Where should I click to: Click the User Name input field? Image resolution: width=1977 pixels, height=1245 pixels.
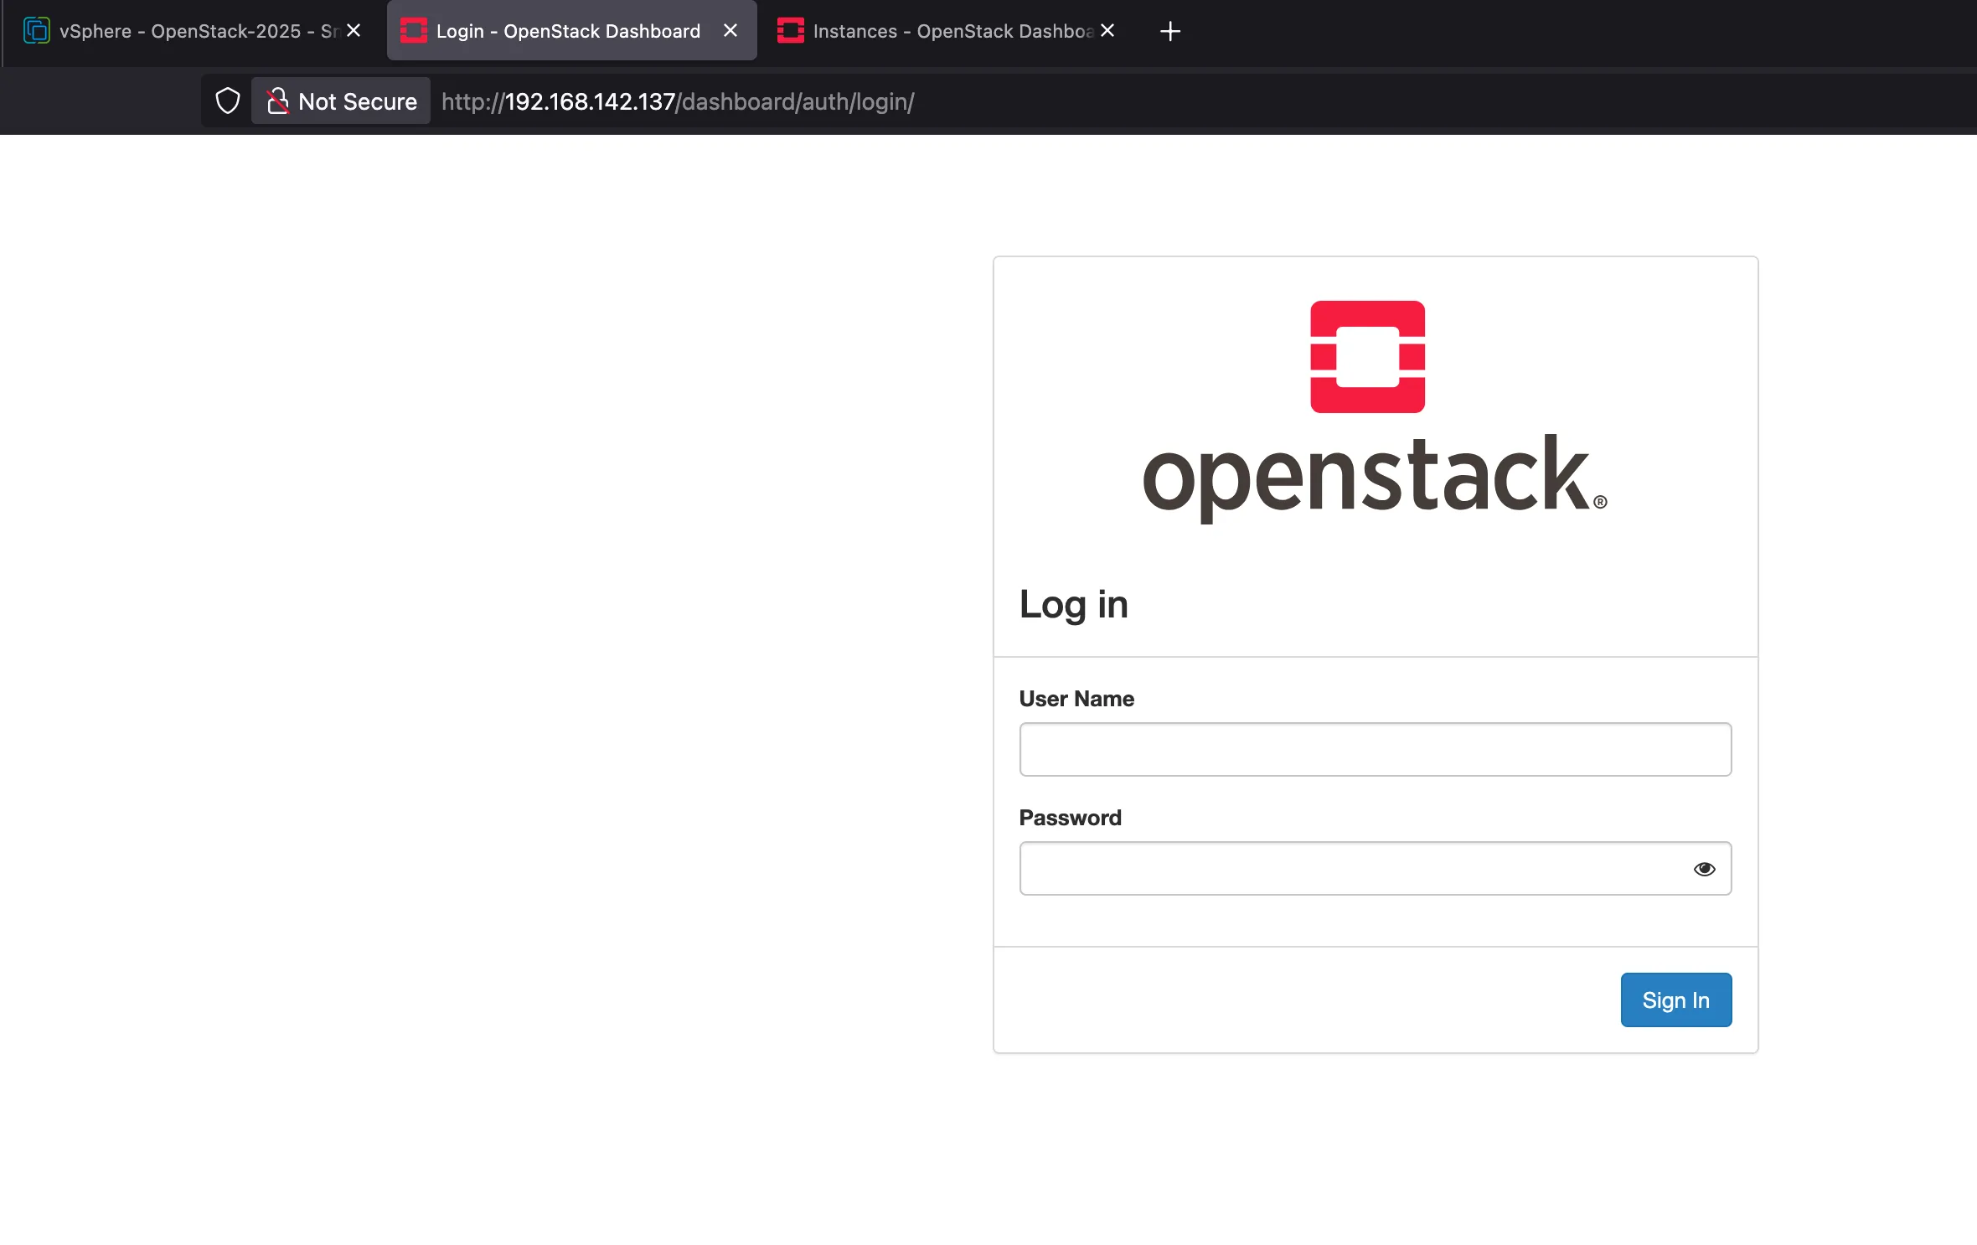coord(1374,749)
